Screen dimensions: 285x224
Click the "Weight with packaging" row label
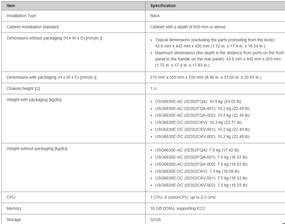[34, 100]
